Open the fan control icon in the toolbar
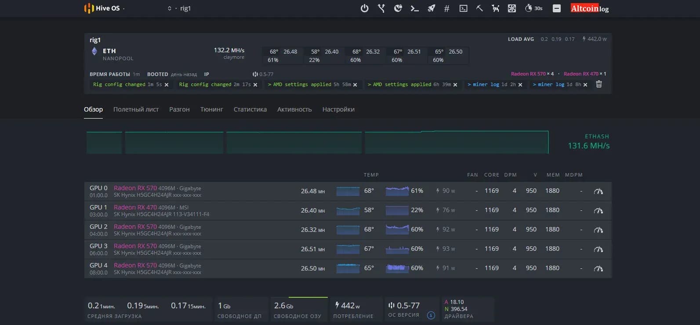 coord(512,8)
